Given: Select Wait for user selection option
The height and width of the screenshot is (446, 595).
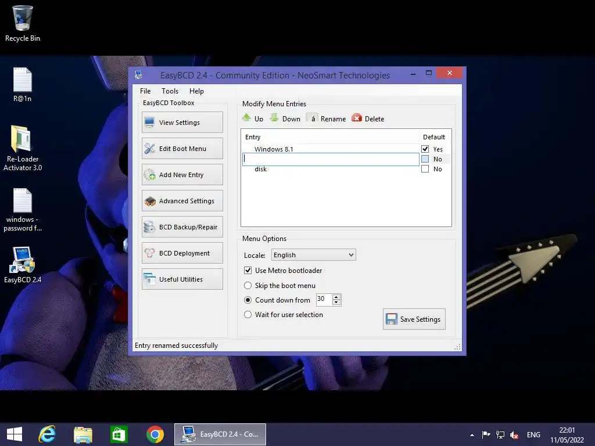Looking at the screenshot, I should 248,314.
